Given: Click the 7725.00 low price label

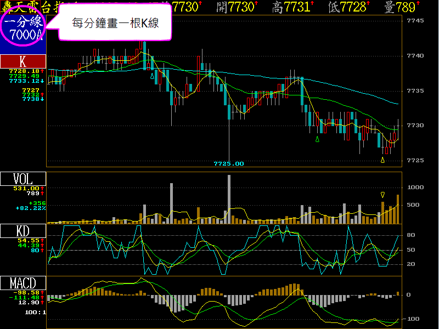Looking at the screenshot, I should click(228, 163).
